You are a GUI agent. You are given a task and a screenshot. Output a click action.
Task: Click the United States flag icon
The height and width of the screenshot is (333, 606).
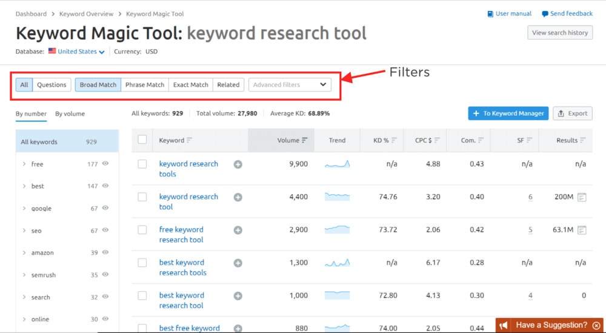[52, 51]
